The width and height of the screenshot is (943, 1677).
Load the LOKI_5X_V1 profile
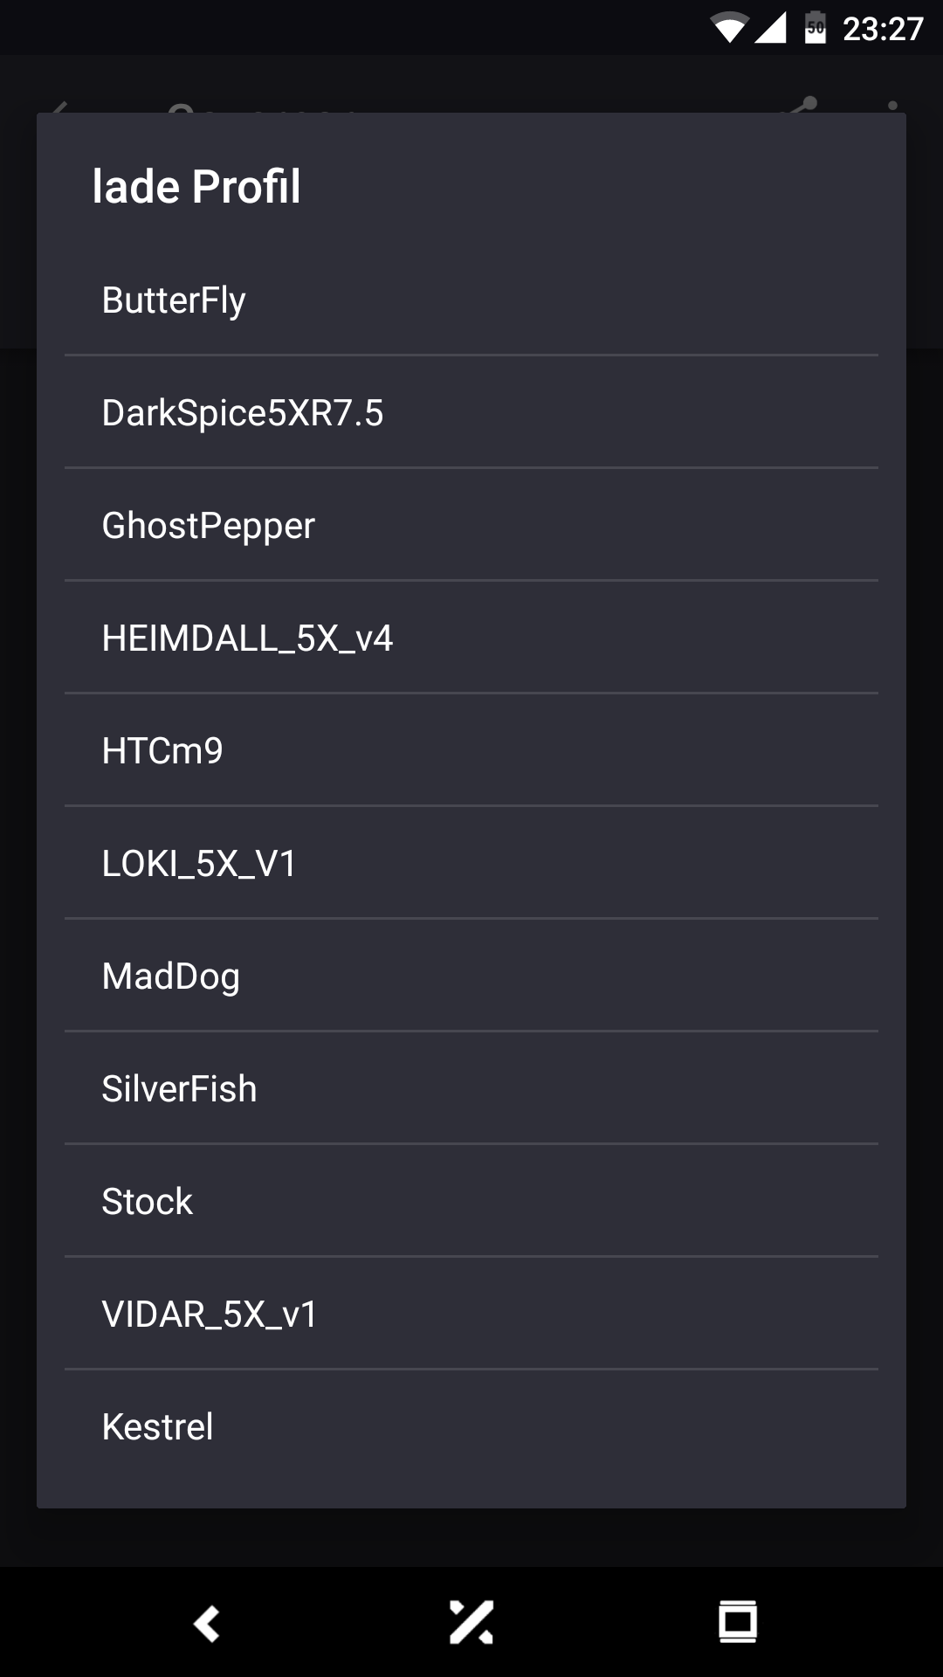tap(471, 864)
